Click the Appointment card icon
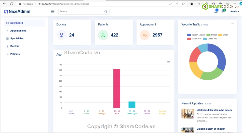 click(x=145, y=35)
